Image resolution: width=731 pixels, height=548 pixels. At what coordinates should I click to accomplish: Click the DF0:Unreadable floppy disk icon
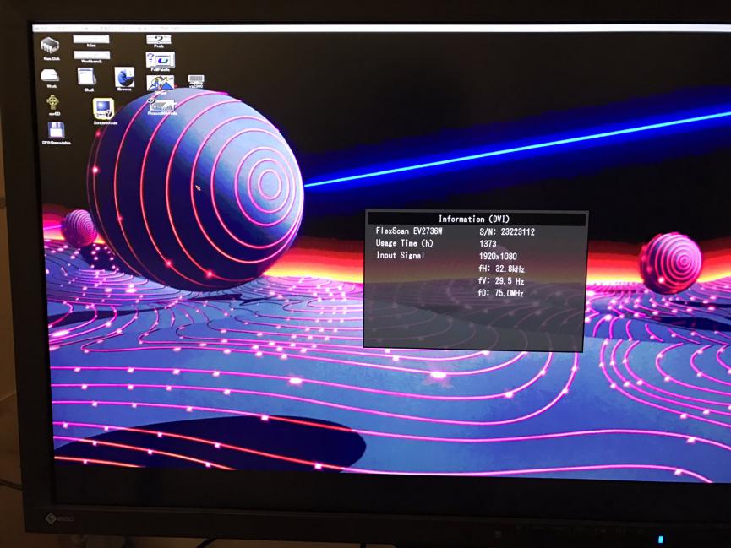coord(56,131)
